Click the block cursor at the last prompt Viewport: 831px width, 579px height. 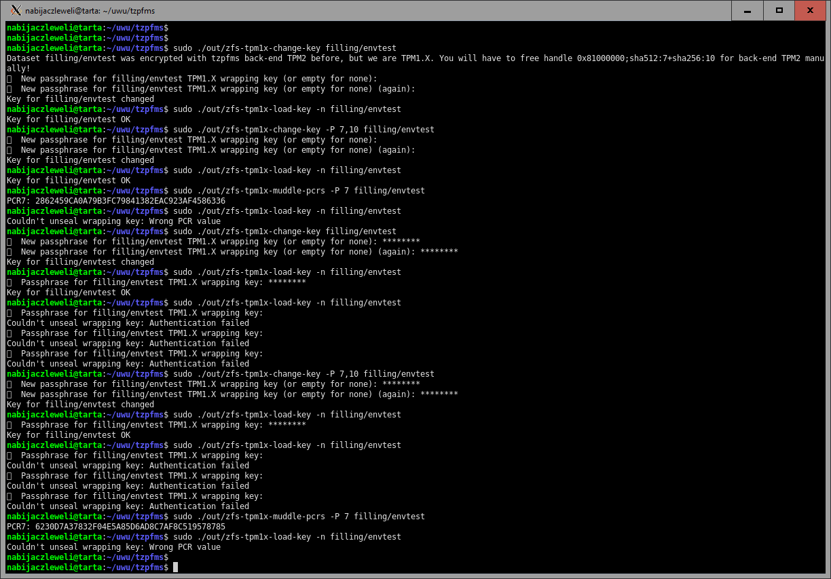[175, 567]
